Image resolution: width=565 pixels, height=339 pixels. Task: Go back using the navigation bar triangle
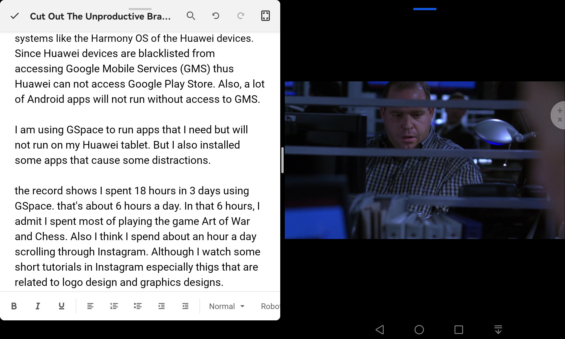[x=379, y=329]
